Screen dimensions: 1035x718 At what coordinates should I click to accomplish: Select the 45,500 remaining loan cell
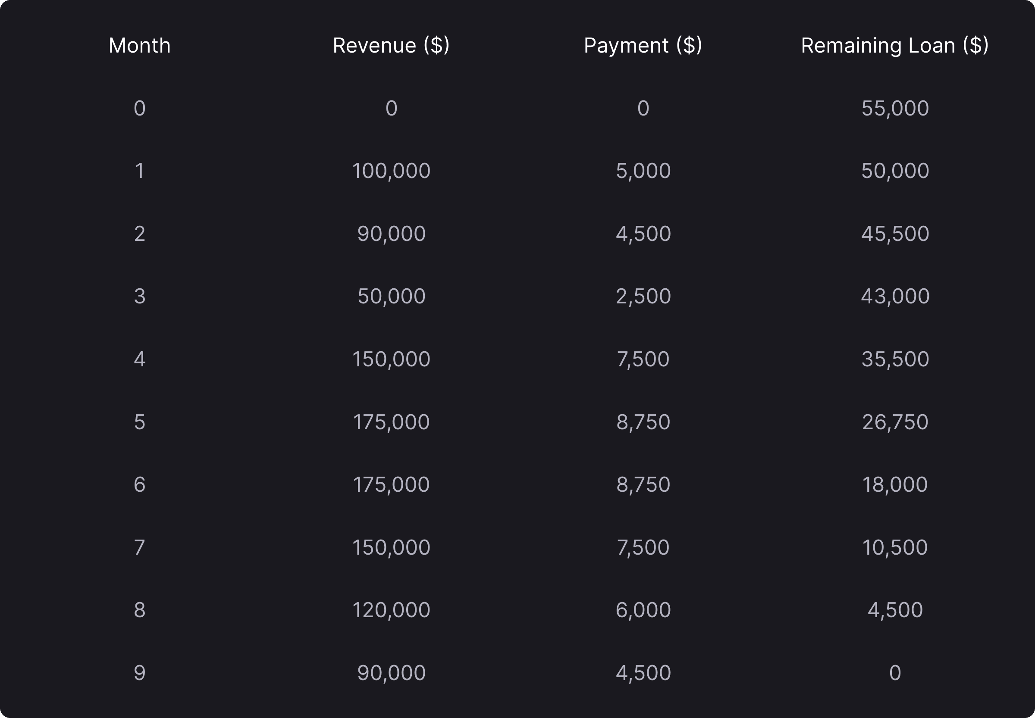click(894, 234)
